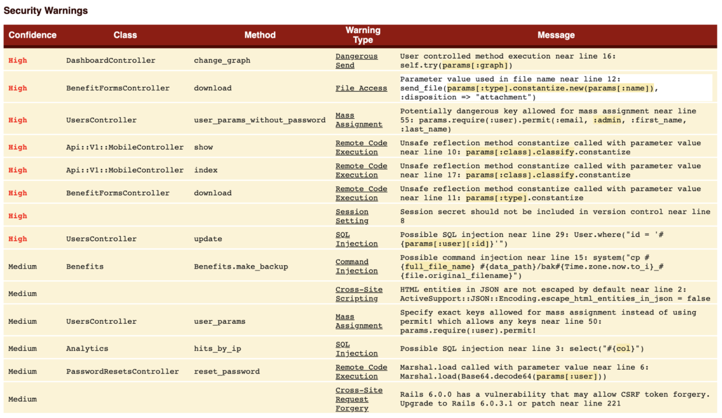This screenshot has height=418, width=722.
Task: Select the Message column header
Action: (x=556, y=35)
